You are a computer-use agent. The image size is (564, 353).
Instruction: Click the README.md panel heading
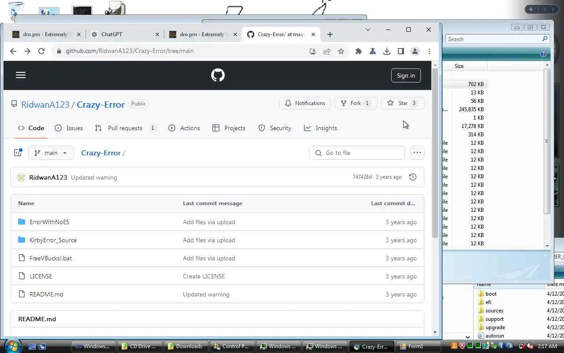click(37, 319)
